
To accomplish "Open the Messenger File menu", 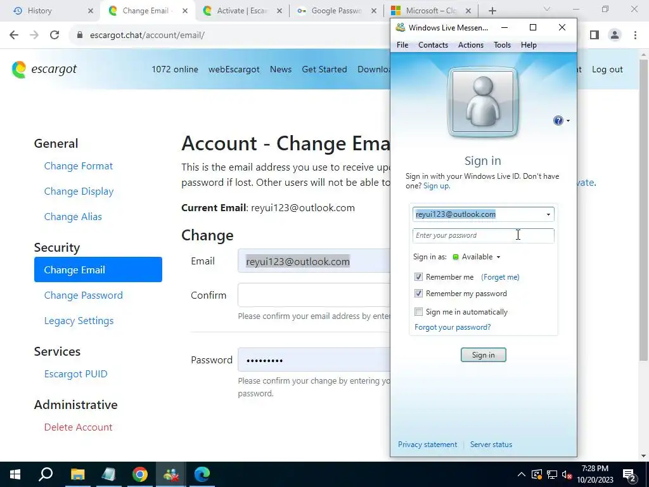I will [x=402, y=45].
